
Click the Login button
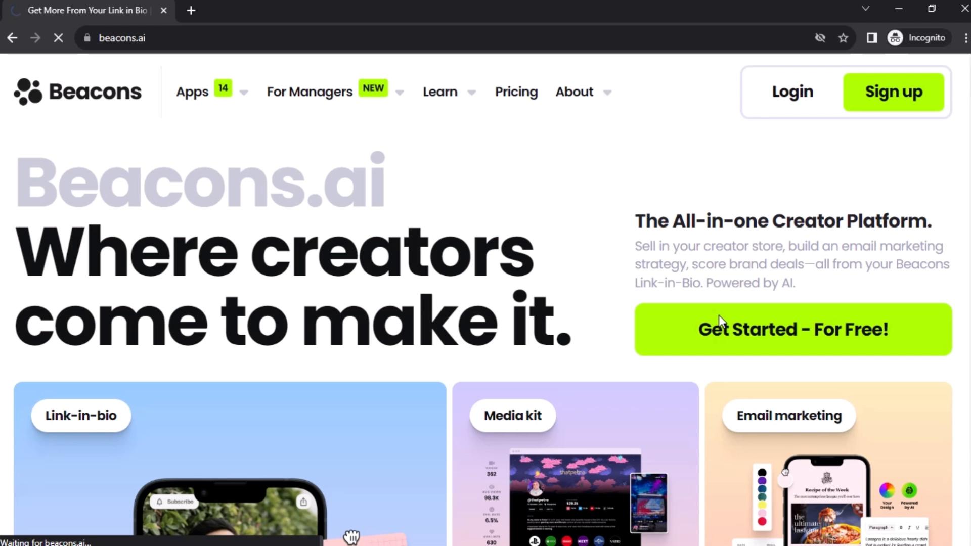pyautogui.click(x=792, y=92)
